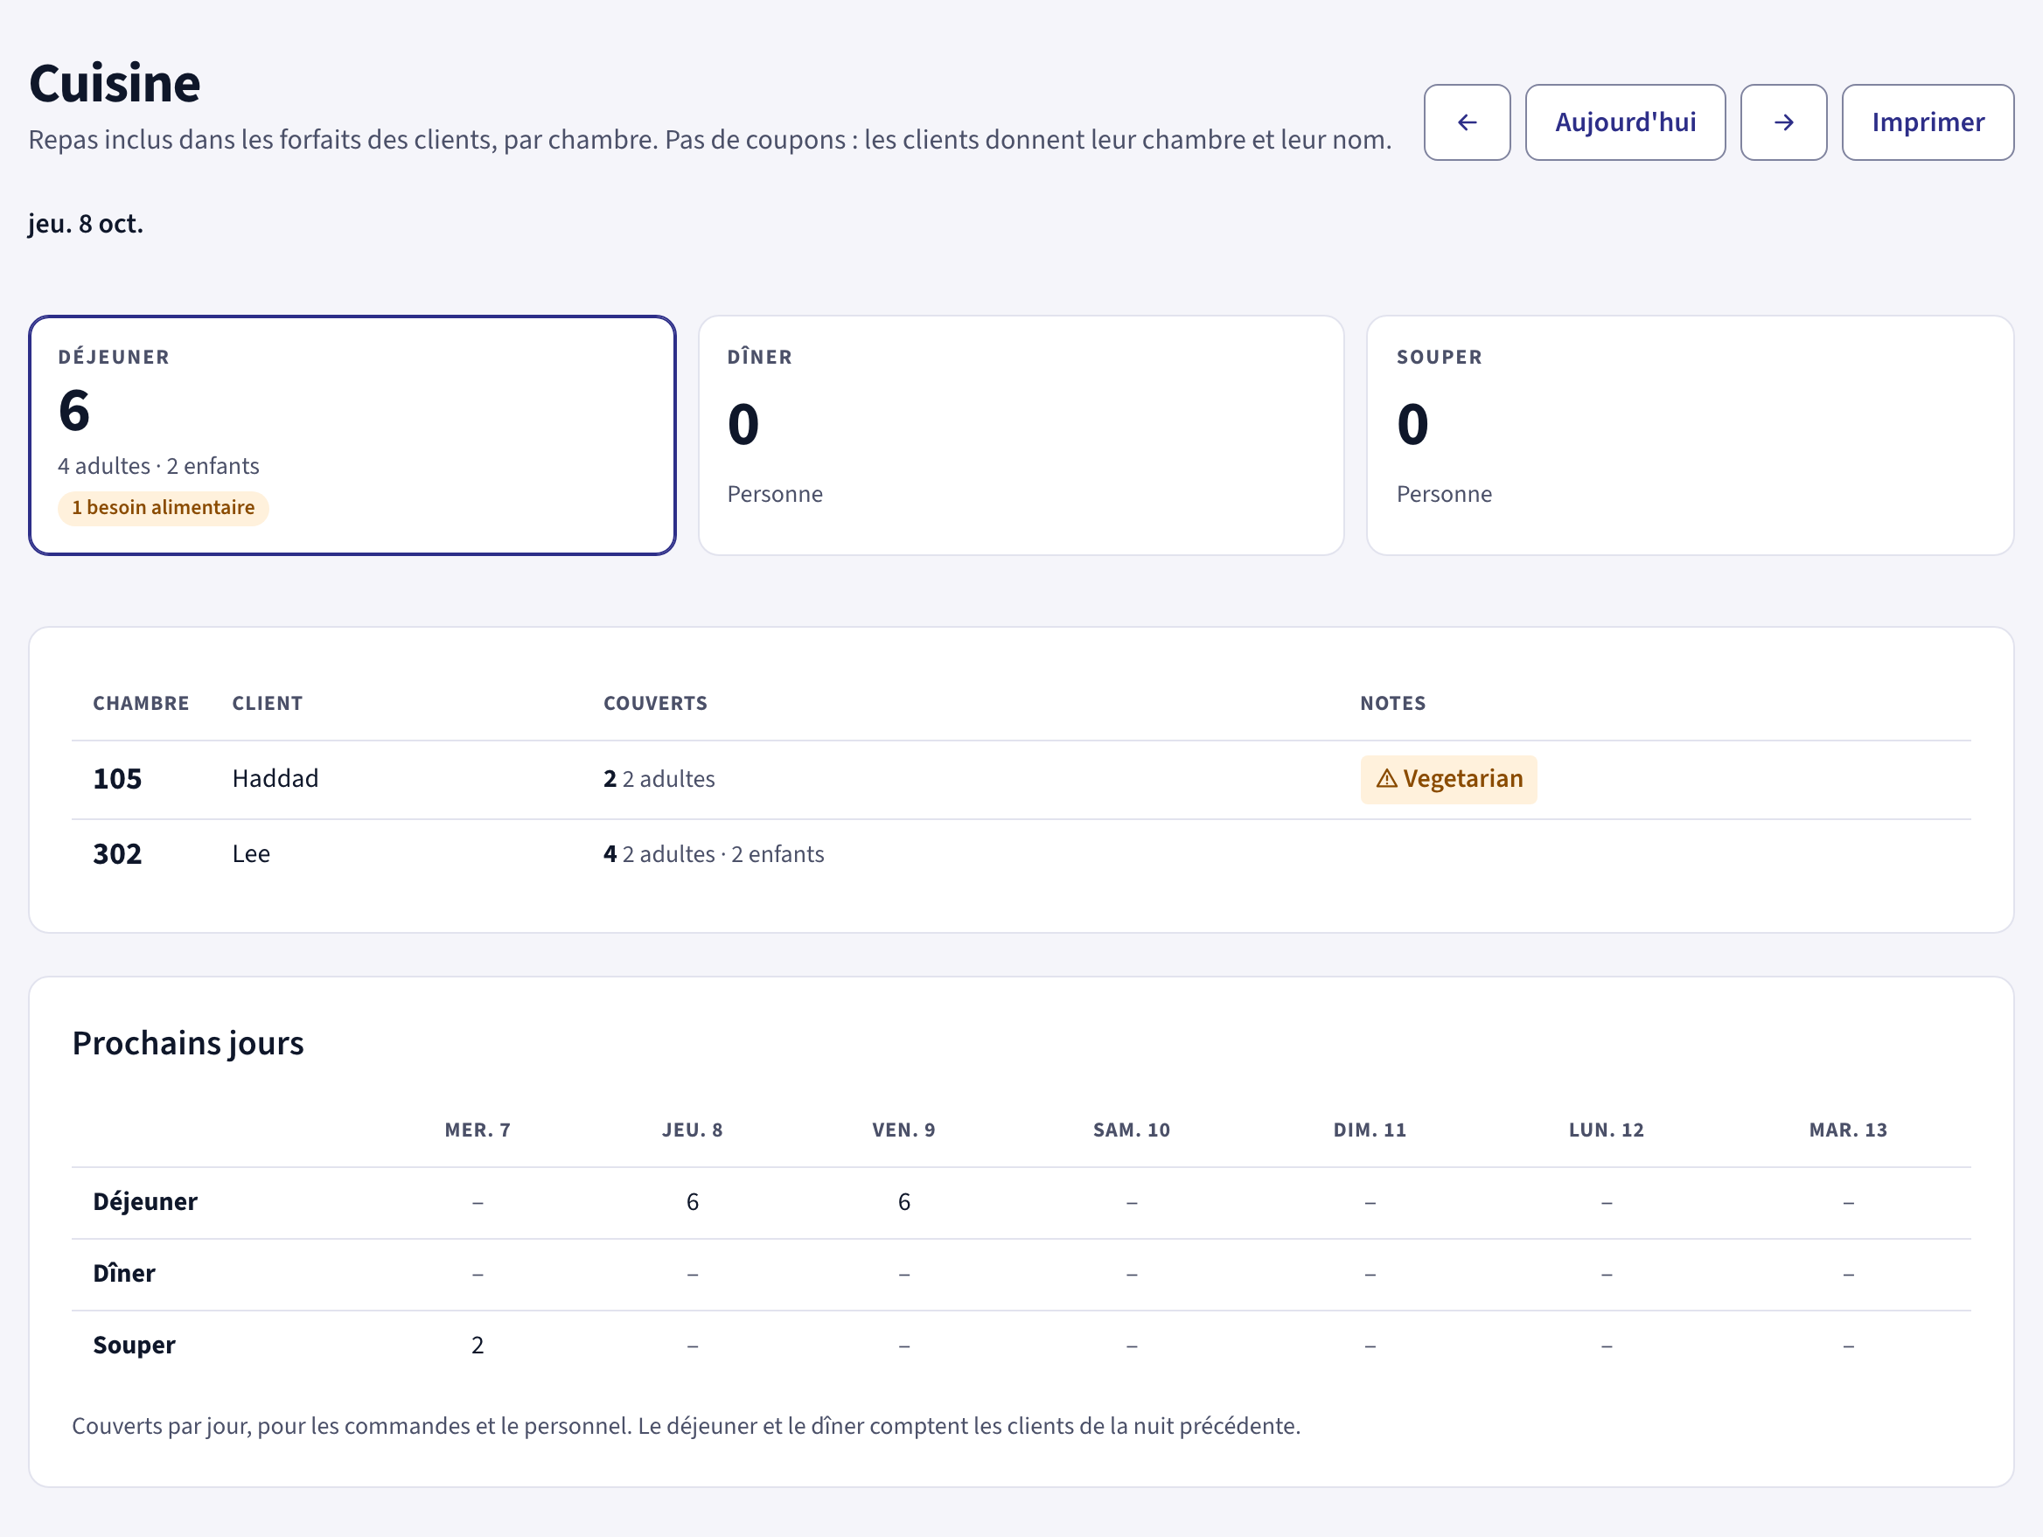
Task: Click room number 302
Action: [117, 854]
